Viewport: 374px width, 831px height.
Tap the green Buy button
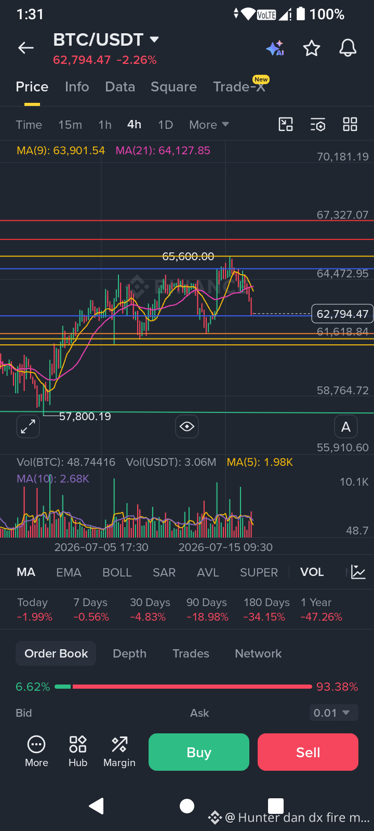point(199,752)
